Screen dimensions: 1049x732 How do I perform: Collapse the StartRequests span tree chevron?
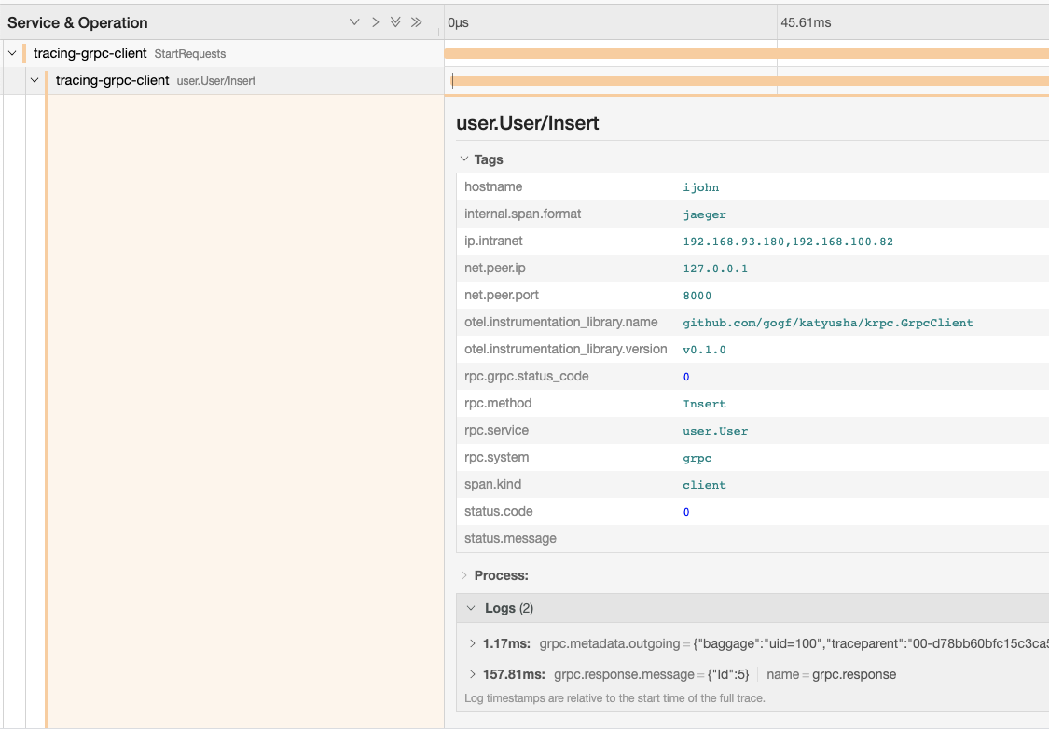click(x=12, y=53)
